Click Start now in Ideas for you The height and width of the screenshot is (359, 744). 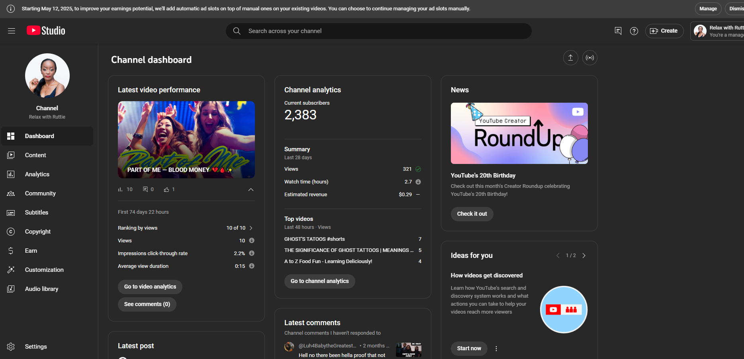(x=469, y=349)
